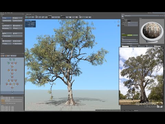Toggle the High resolution button in viewport toolbar
The height and width of the screenshot is (124, 165).
50,17
